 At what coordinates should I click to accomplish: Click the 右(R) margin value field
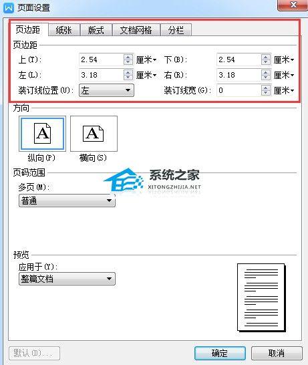click(x=239, y=75)
